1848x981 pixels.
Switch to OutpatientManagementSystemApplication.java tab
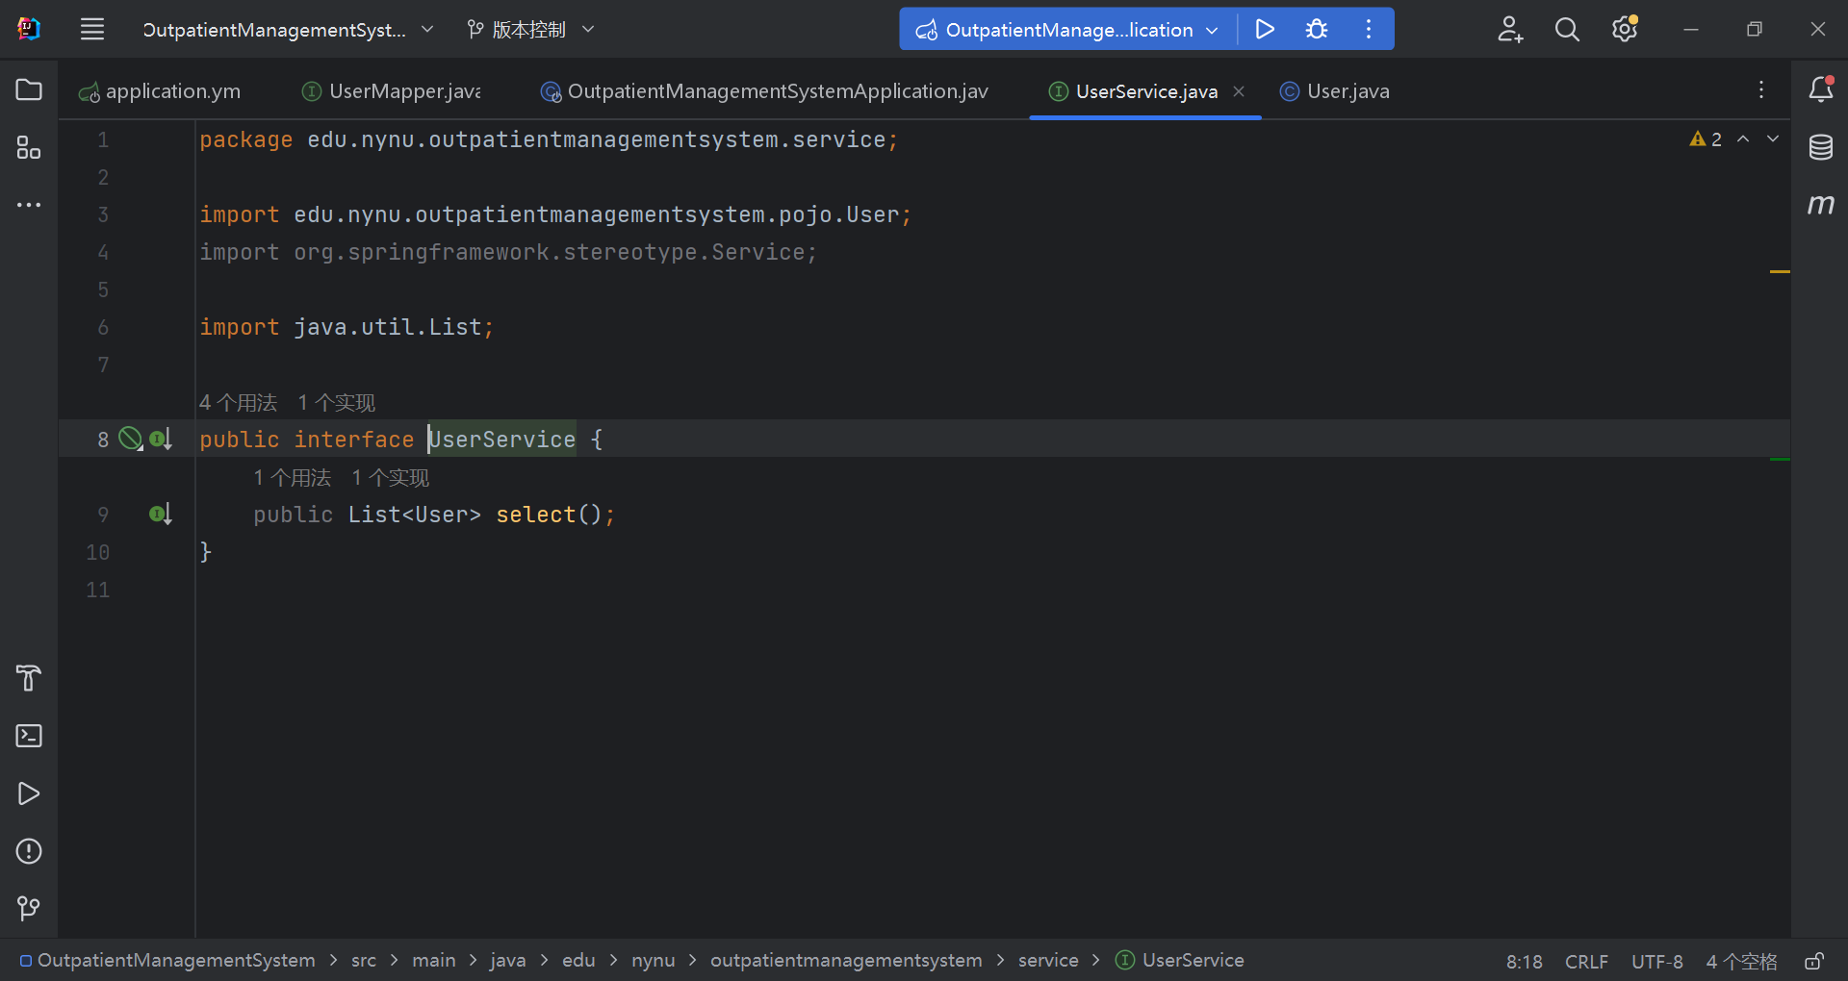tap(765, 91)
